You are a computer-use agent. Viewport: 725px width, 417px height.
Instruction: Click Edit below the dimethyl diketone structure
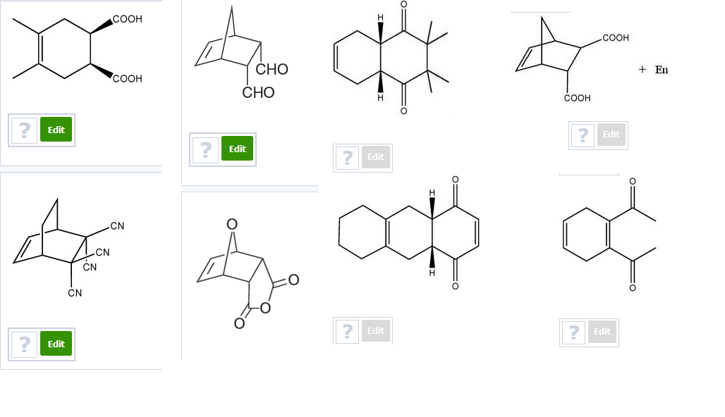click(x=375, y=157)
